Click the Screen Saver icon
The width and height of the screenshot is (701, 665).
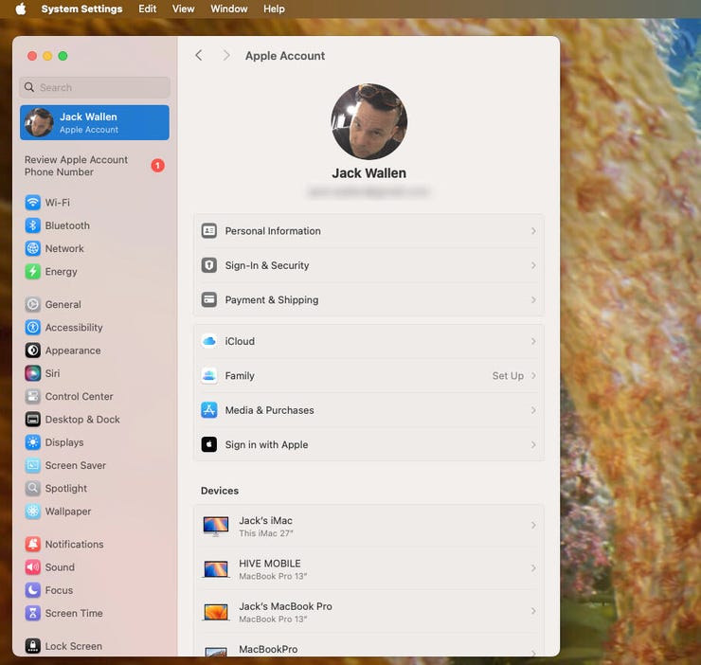tap(32, 465)
